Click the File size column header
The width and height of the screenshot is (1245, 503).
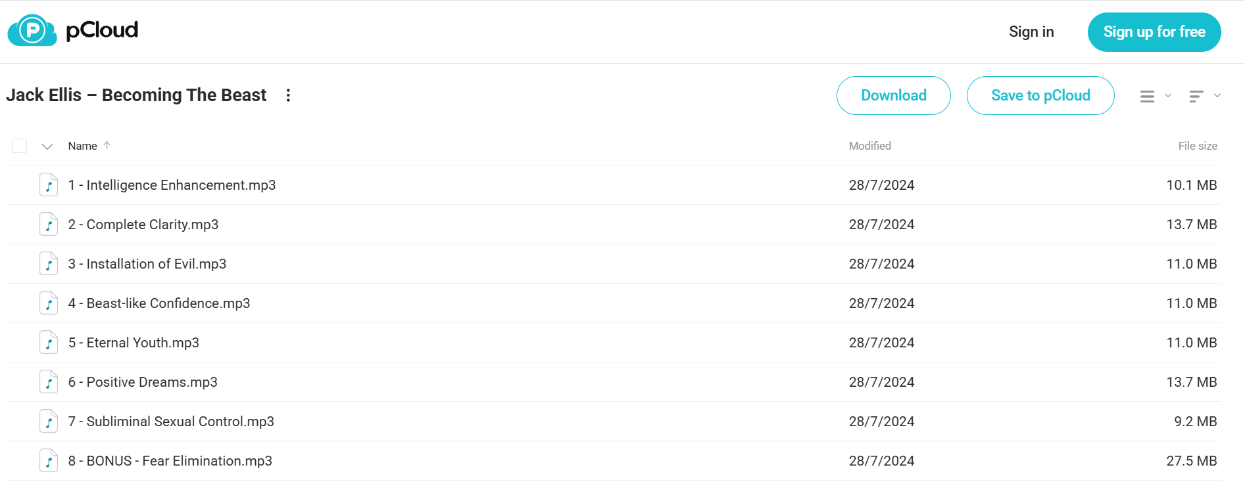[x=1198, y=146]
